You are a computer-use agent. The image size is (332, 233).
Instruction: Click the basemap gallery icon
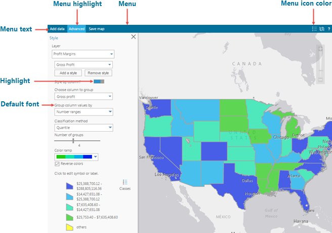(321, 29)
